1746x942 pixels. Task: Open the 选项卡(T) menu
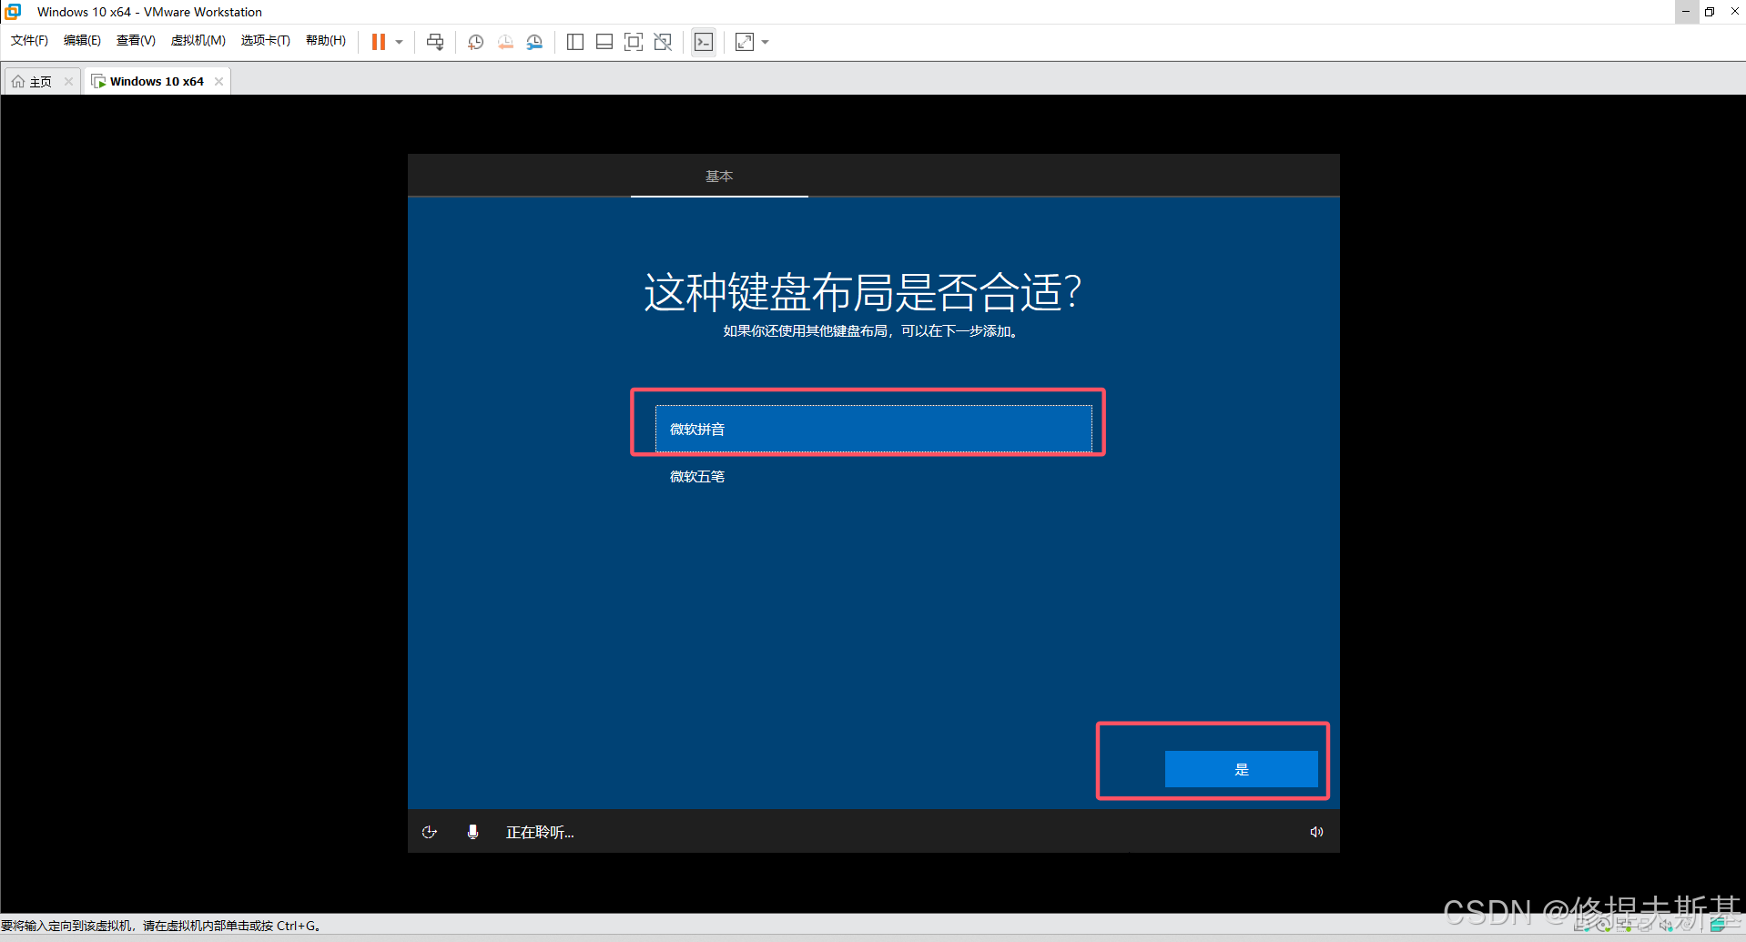coord(265,40)
